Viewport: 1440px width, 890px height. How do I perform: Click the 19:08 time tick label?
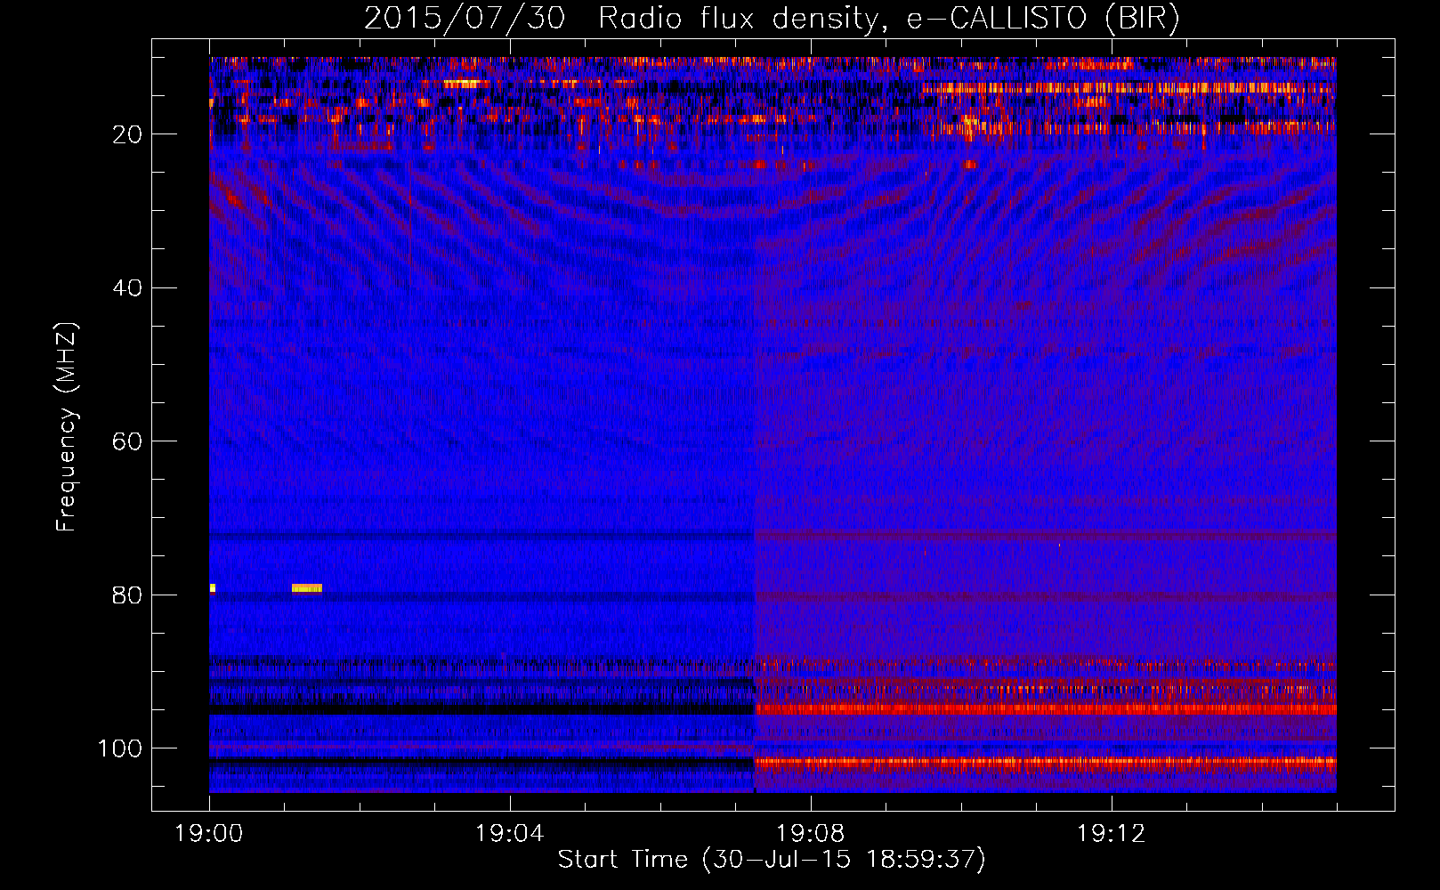811,834
